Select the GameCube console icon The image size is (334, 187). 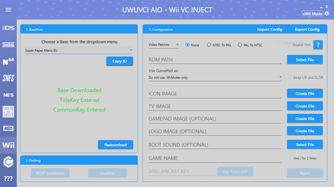[8, 162]
